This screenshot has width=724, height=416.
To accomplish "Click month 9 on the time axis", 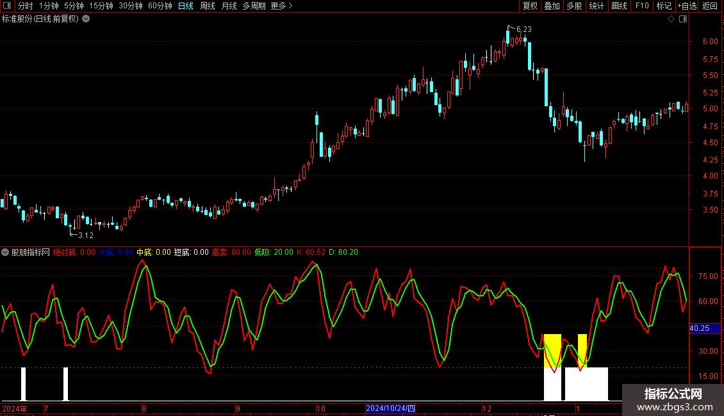I will click(238, 408).
